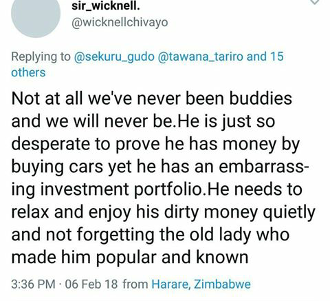The image size is (330, 301).
Task: Click the phrase 'buying cars' in tweet
Action: (x=57, y=167)
